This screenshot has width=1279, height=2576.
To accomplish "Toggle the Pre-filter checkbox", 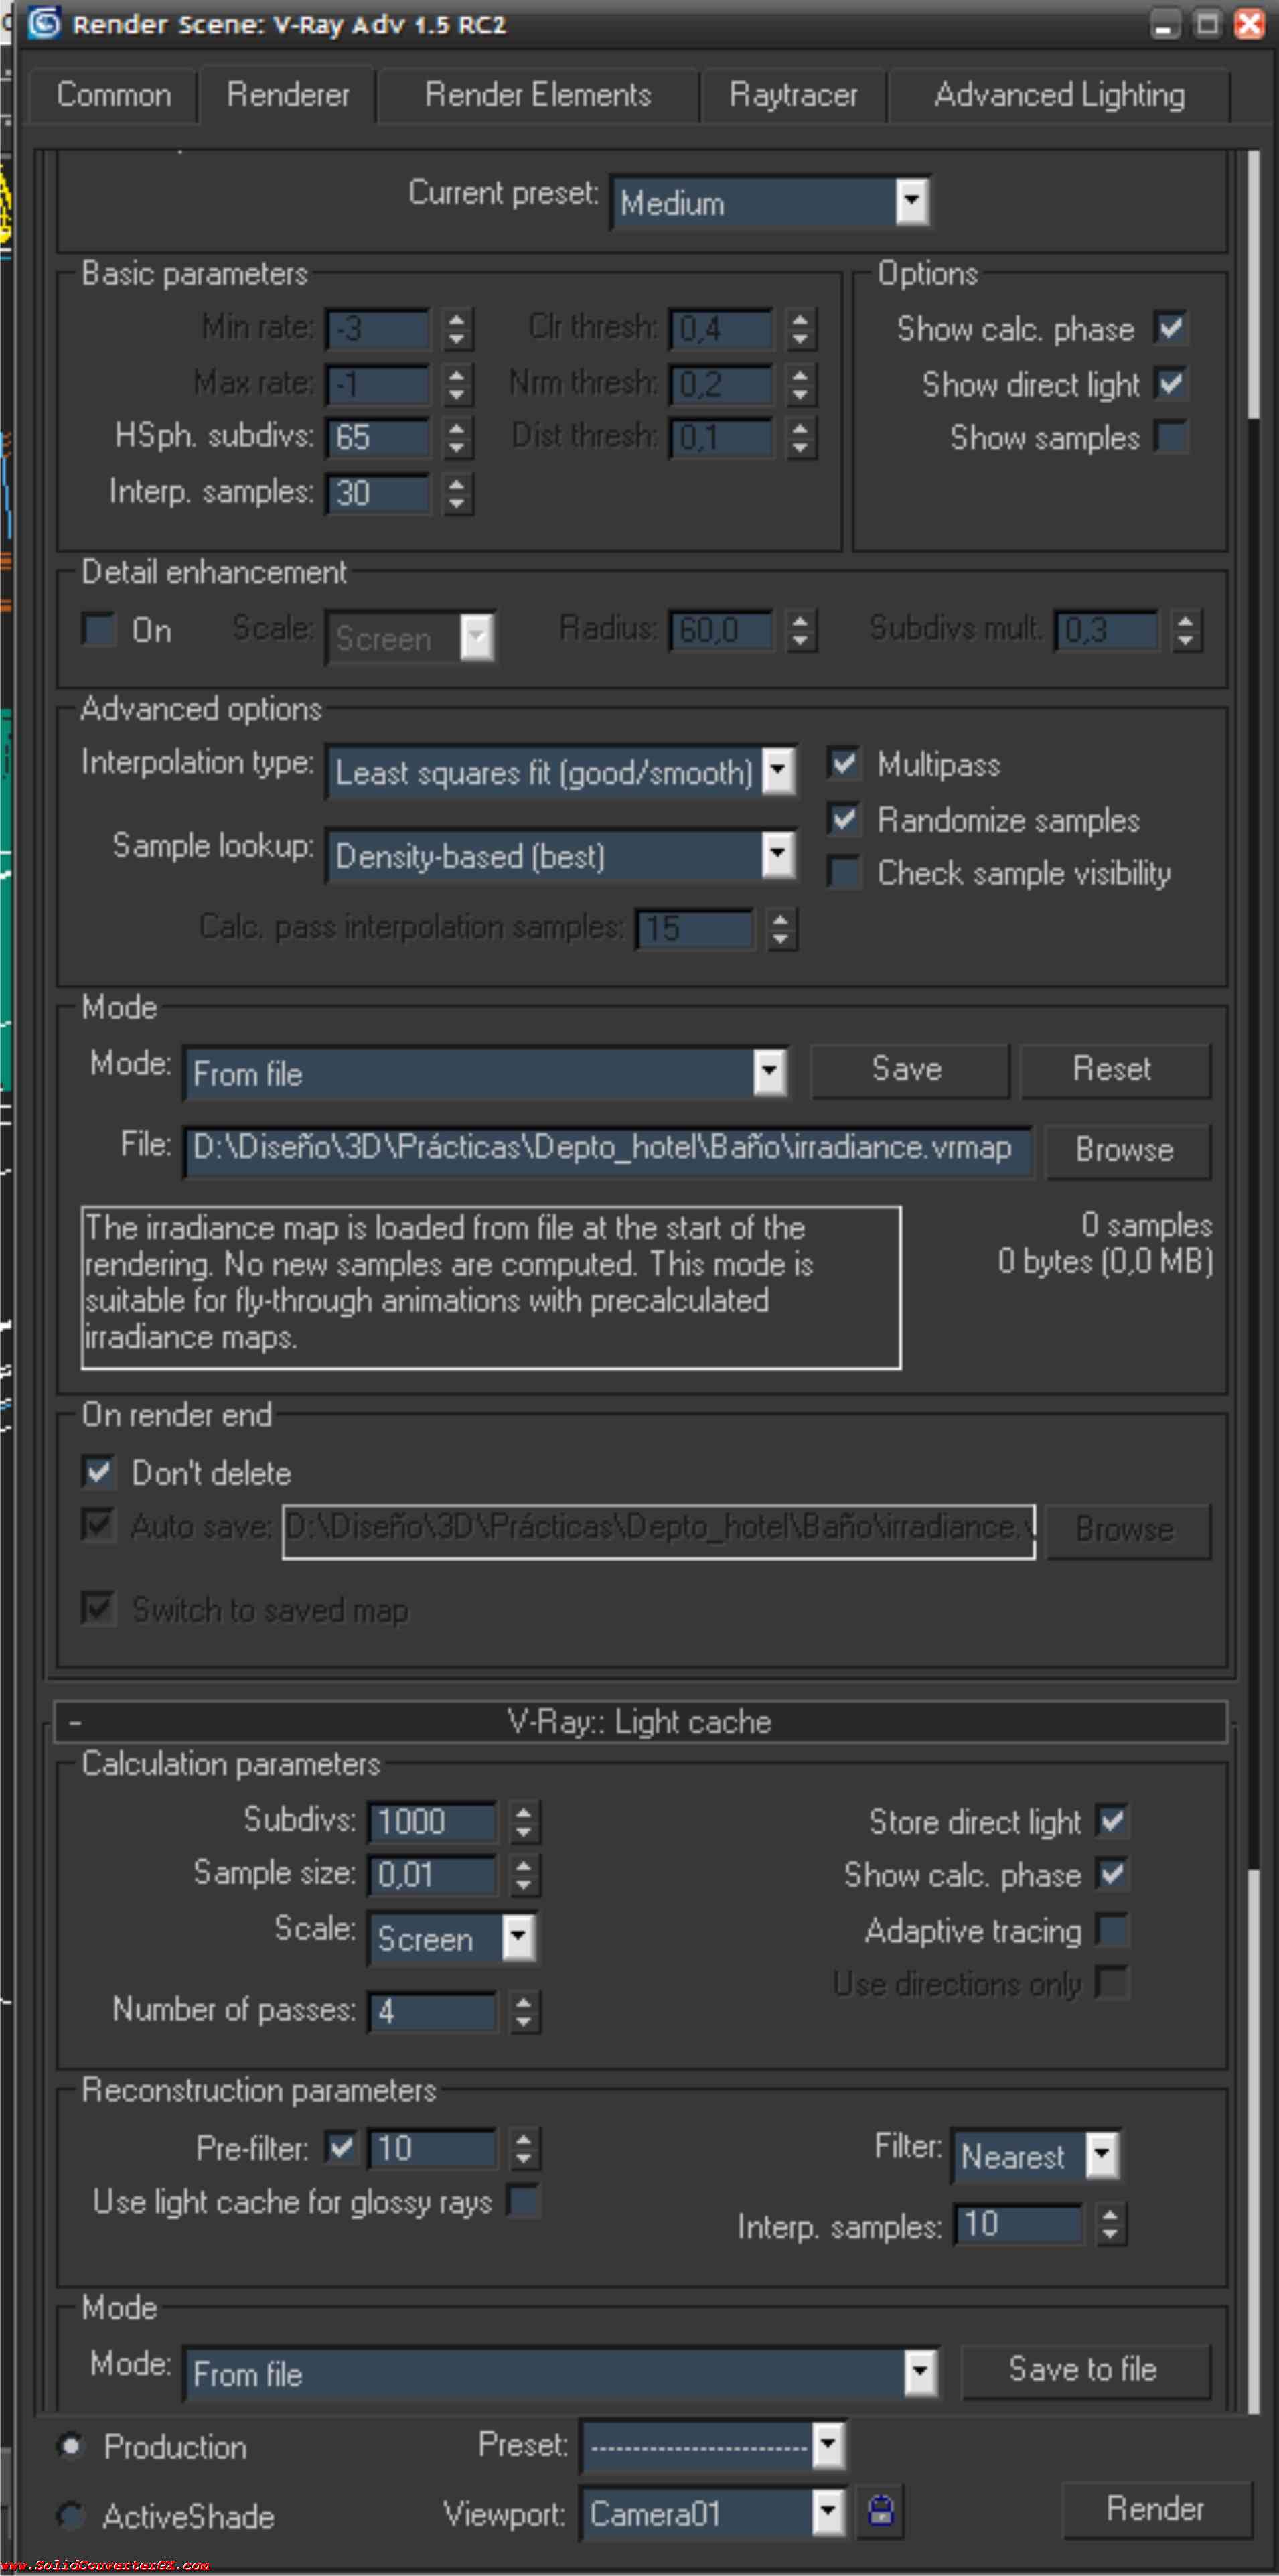I will tap(341, 2147).
